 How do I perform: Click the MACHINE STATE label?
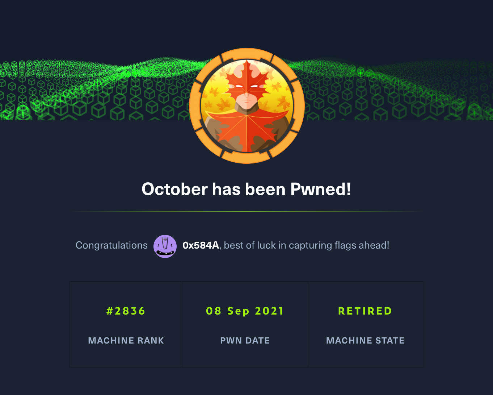(x=365, y=341)
